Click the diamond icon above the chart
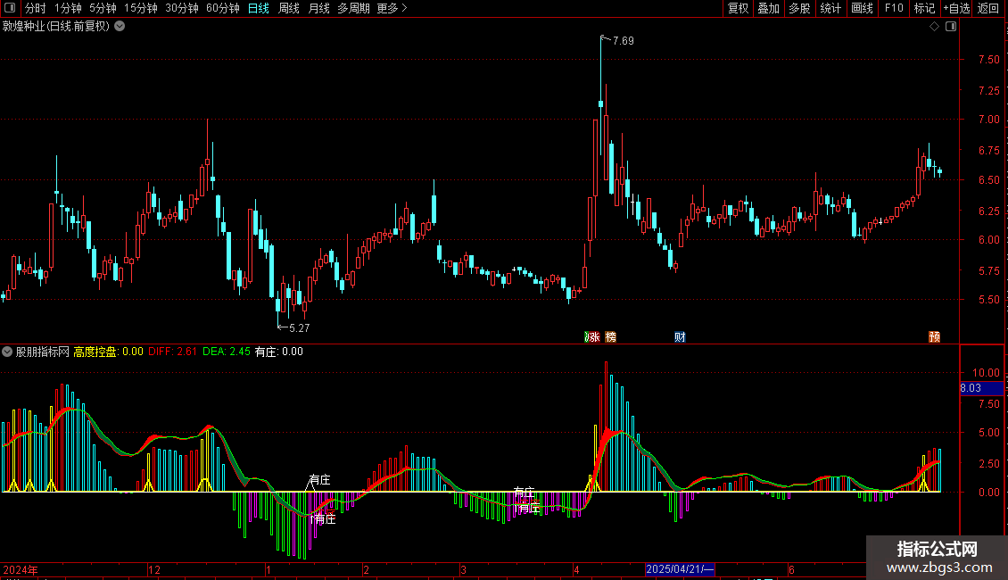 [x=935, y=27]
